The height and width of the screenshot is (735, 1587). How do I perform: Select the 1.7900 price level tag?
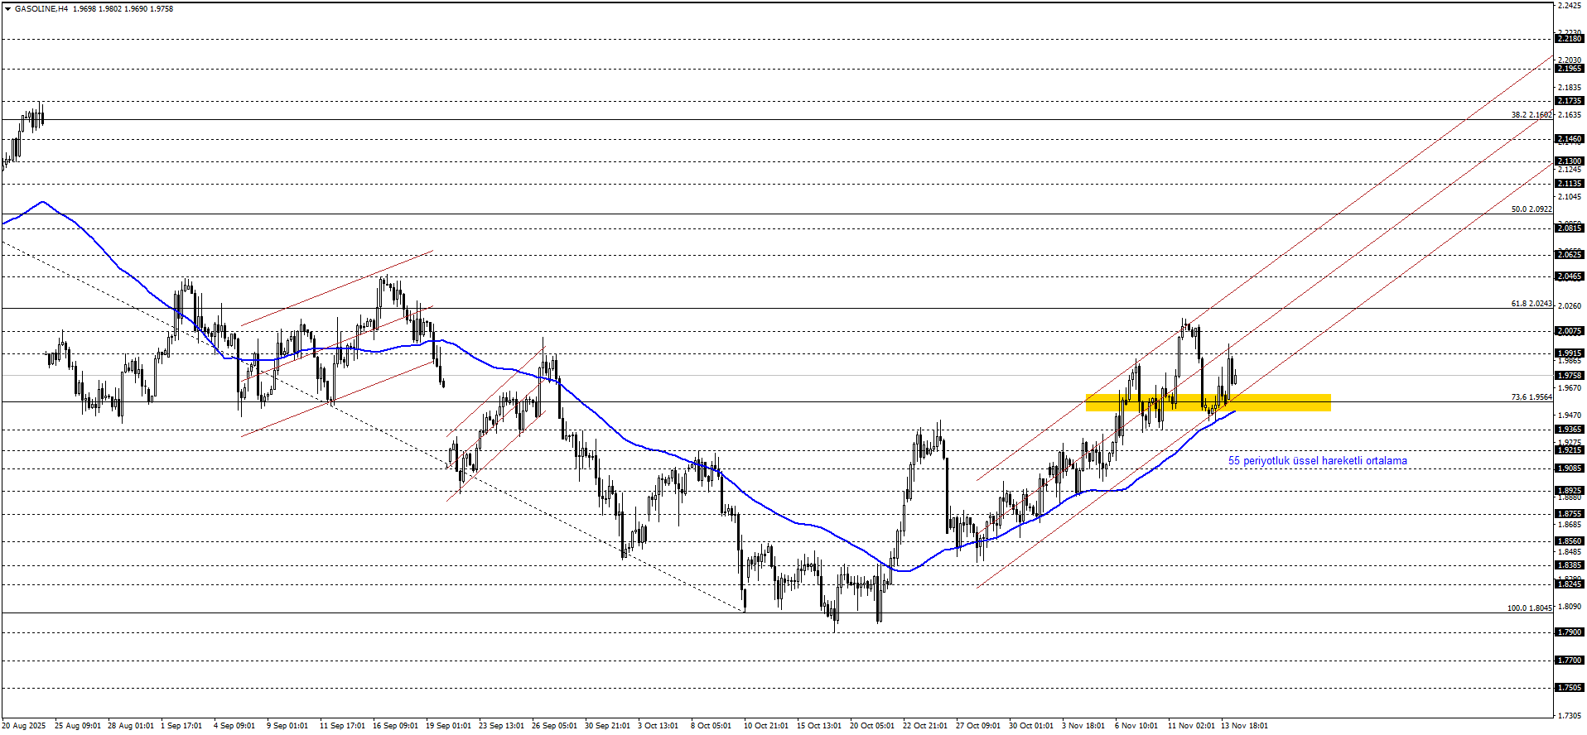point(1570,632)
